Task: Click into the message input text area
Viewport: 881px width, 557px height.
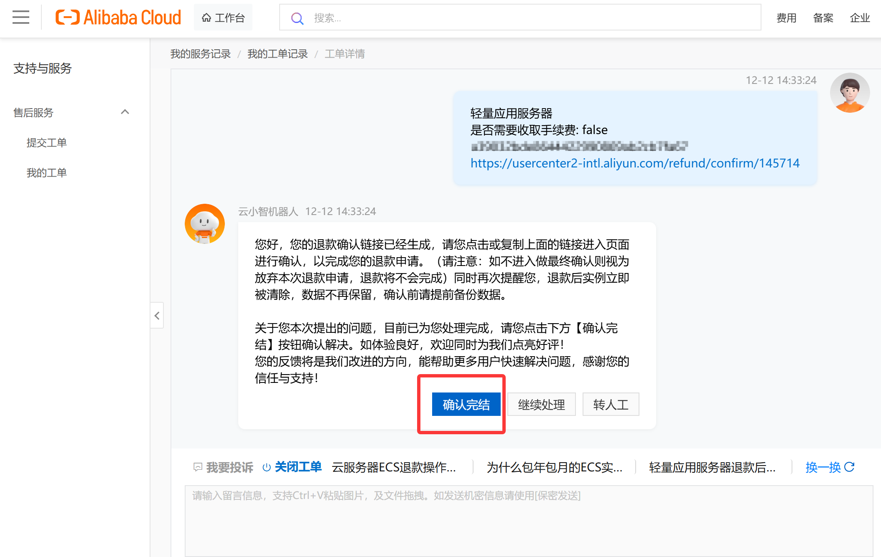Action: tap(528, 522)
